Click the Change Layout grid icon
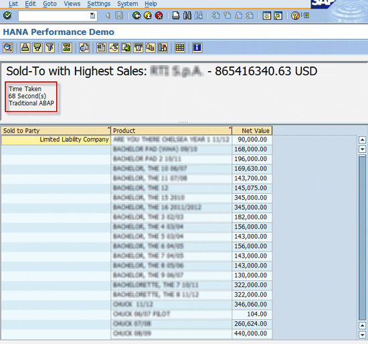 click(x=180, y=48)
